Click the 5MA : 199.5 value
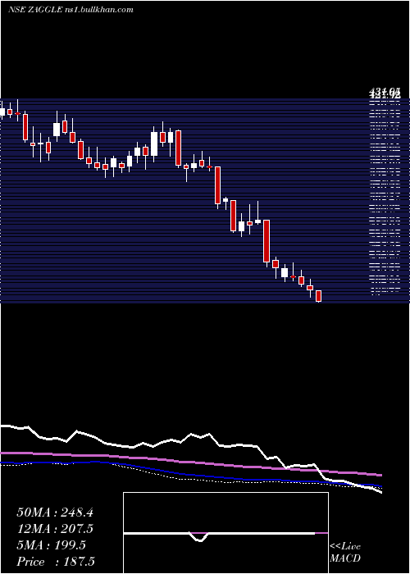Screen dimensions: 410x574 click(x=52, y=545)
